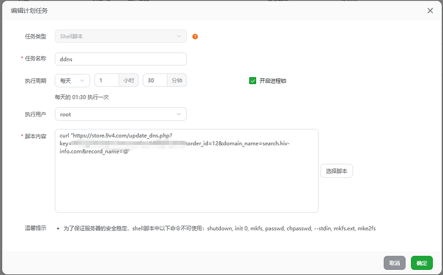Click the 编辑计划任务 dialog title
Image resolution: width=443 pixels, height=275 pixels.
tap(30, 11)
